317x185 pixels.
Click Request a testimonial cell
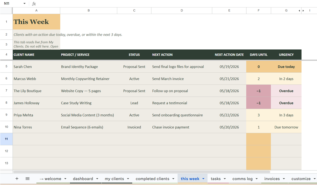182,103
